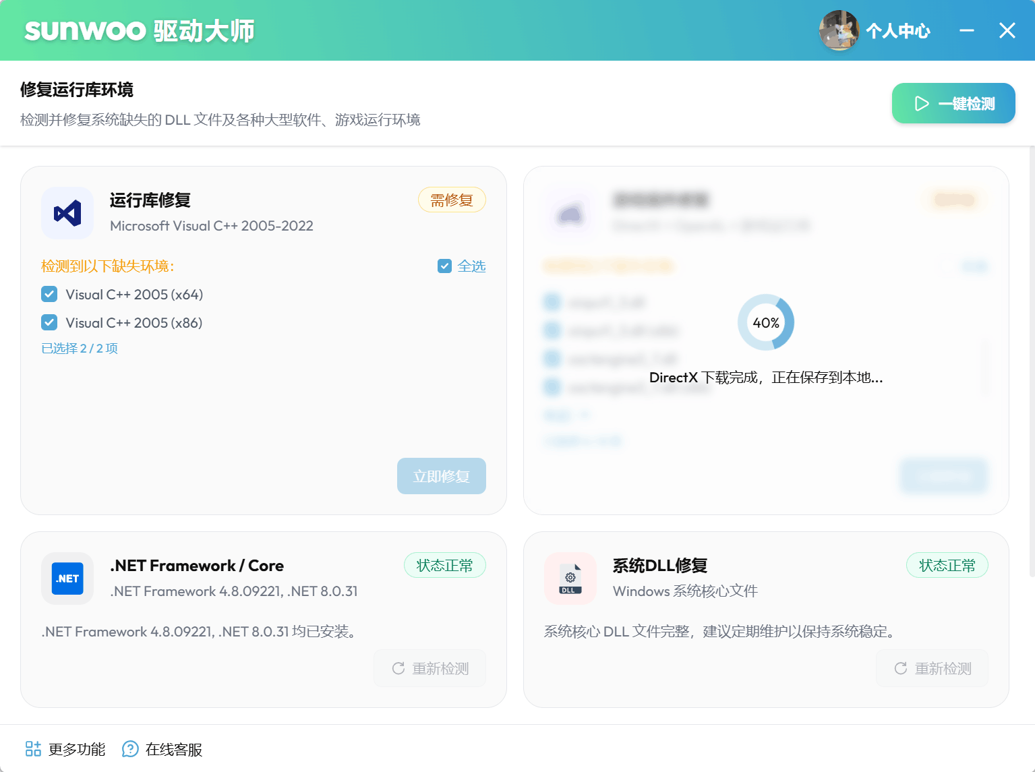The height and width of the screenshot is (772, 1035).
Task: Click the Windows 系统核心文件 subtitle
Action: point(685,591)
